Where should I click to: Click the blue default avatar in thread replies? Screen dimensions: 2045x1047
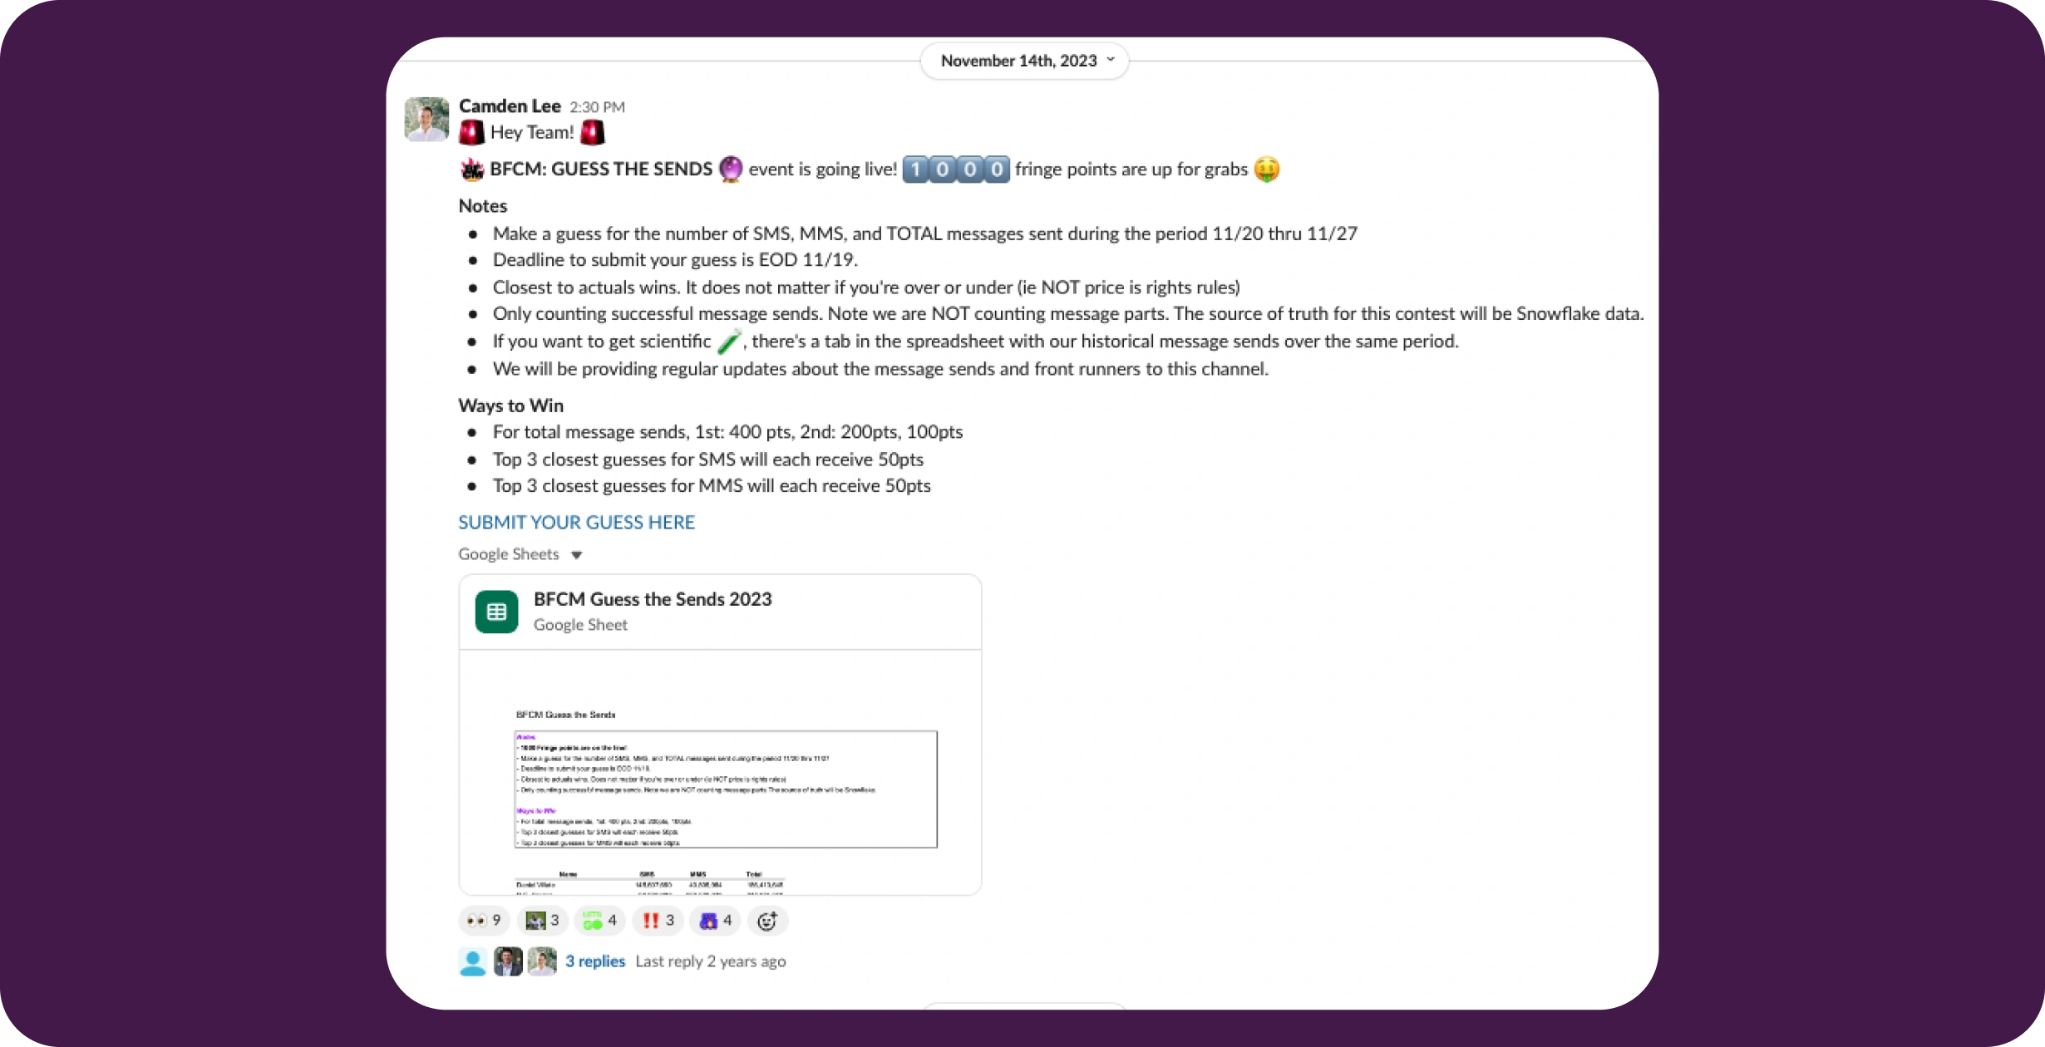click(473, 961)
